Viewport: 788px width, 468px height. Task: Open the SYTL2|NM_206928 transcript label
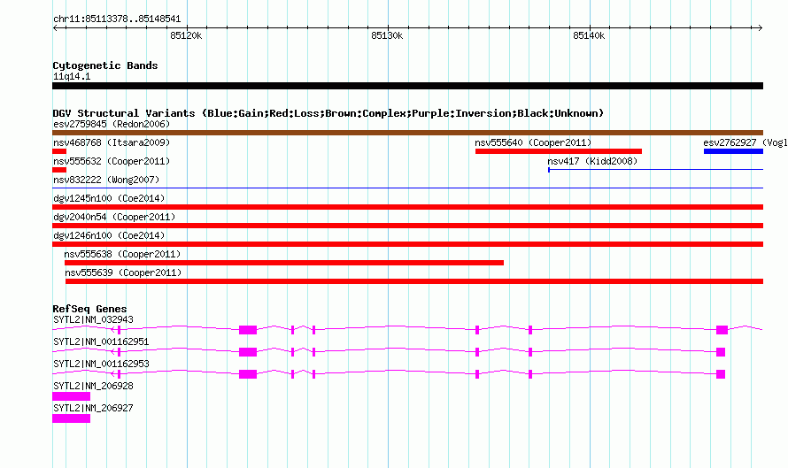tap(94, 386)
